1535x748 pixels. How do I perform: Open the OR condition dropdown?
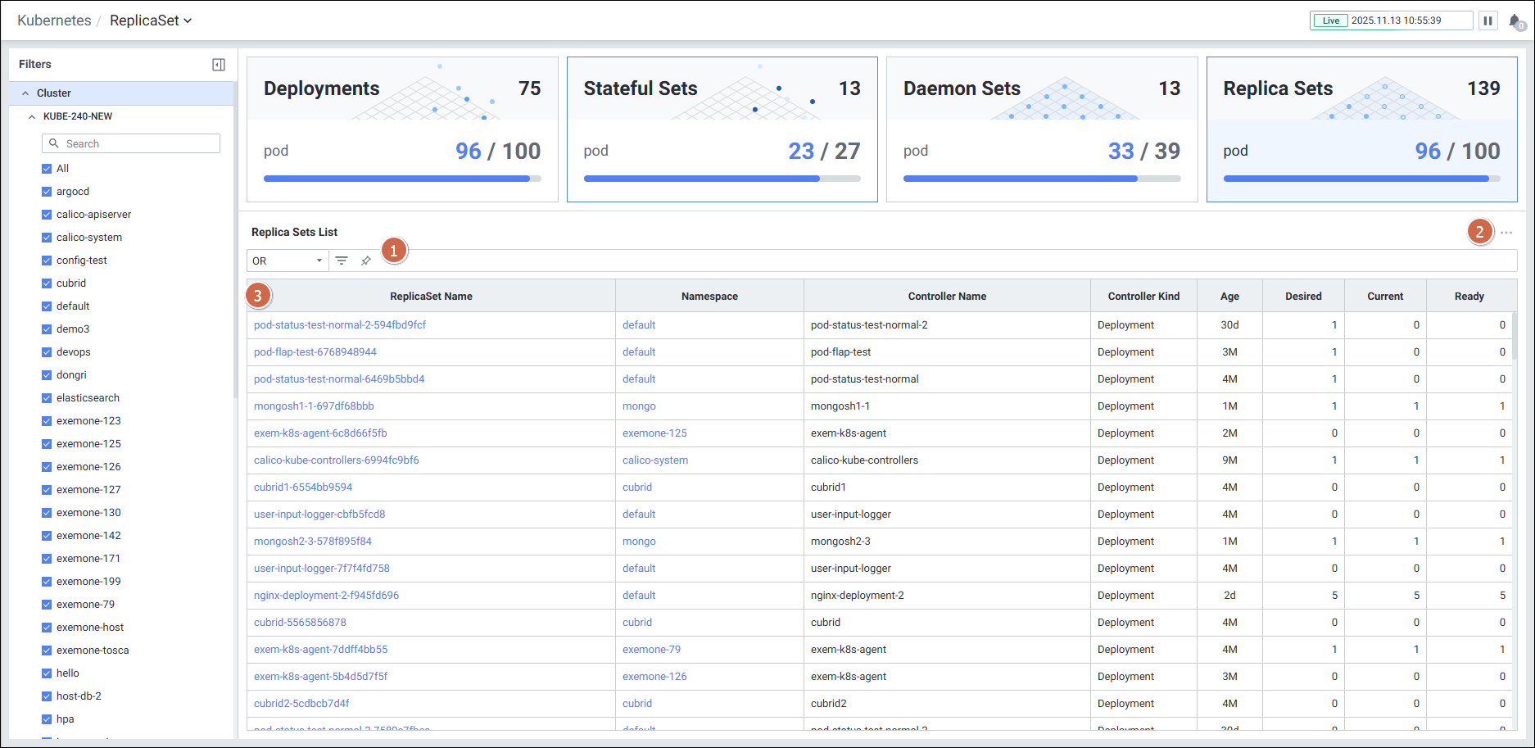click(x=288, y=261)
